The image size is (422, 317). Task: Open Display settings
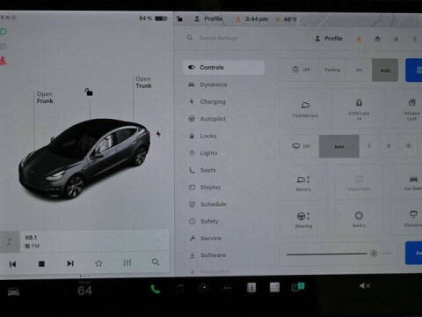pyautogui.click(x=205, y=187)
